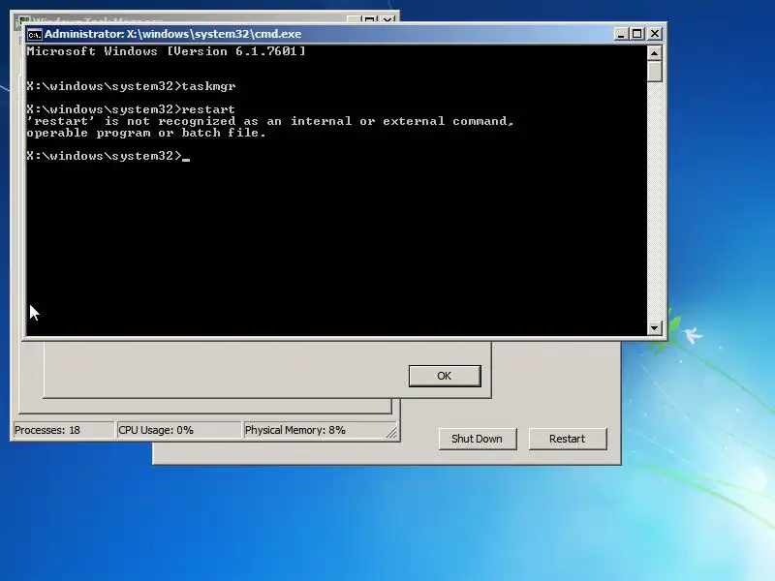Click the cmd window title bar text
This screenshot has height=581, width=775.
173,34
